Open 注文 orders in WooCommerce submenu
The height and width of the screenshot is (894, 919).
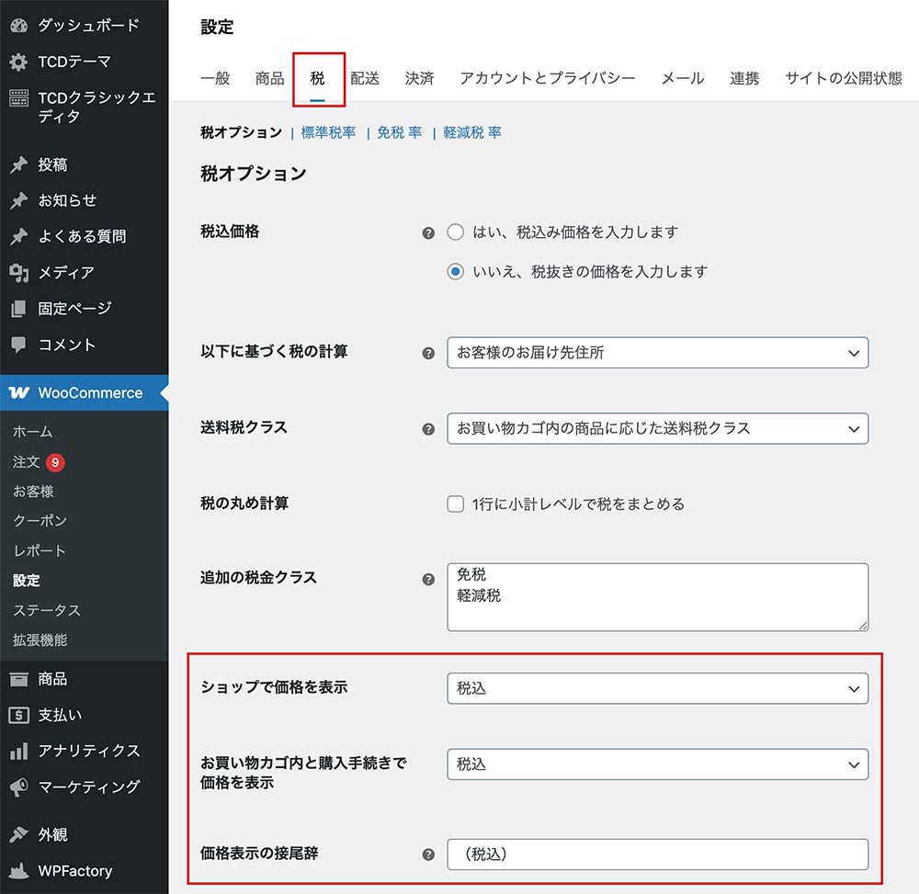27,462
